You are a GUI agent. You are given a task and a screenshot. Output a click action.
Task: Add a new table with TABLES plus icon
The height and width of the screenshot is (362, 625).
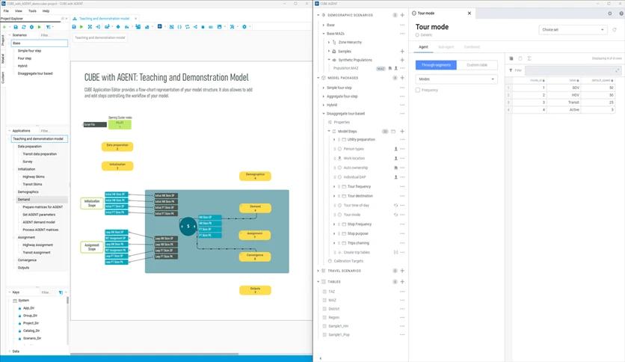point(402,281)
